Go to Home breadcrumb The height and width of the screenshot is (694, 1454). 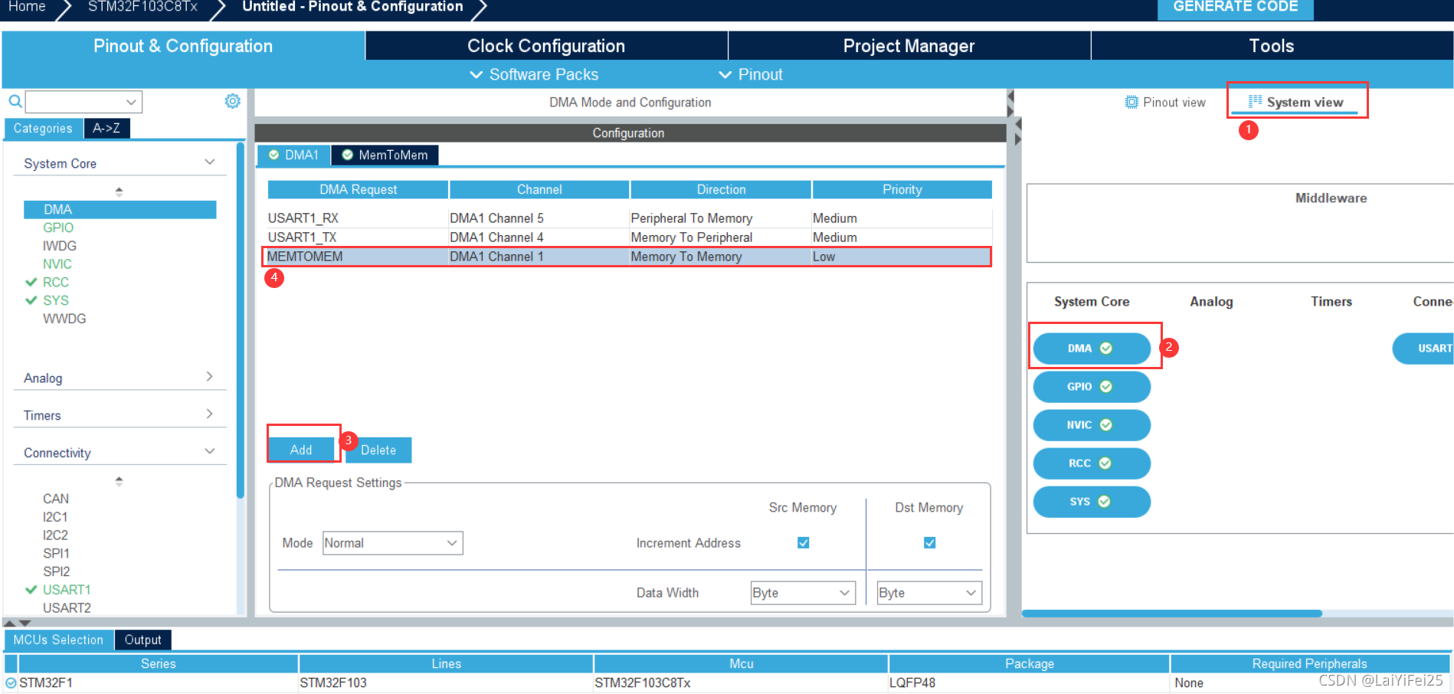27,7
